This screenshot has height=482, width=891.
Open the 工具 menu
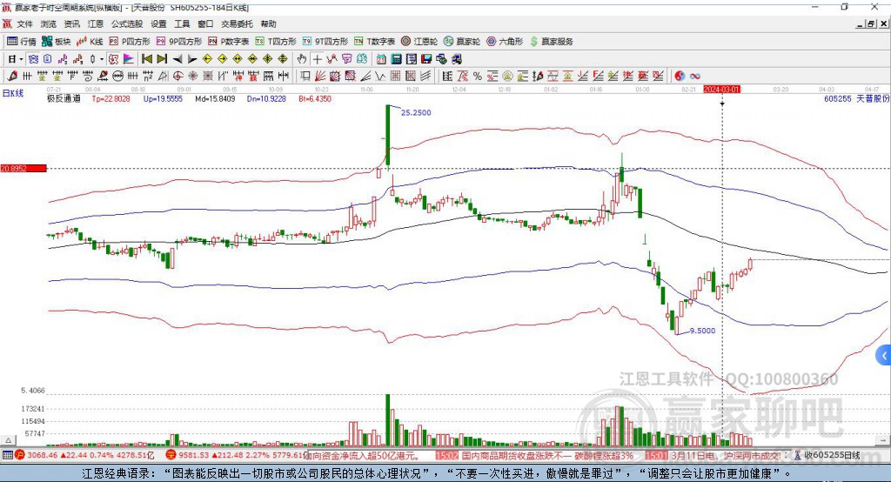coord(182,23)
